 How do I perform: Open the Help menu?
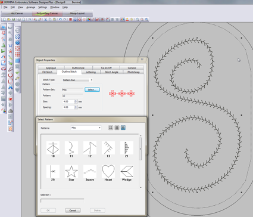click(x=65, y=7)
